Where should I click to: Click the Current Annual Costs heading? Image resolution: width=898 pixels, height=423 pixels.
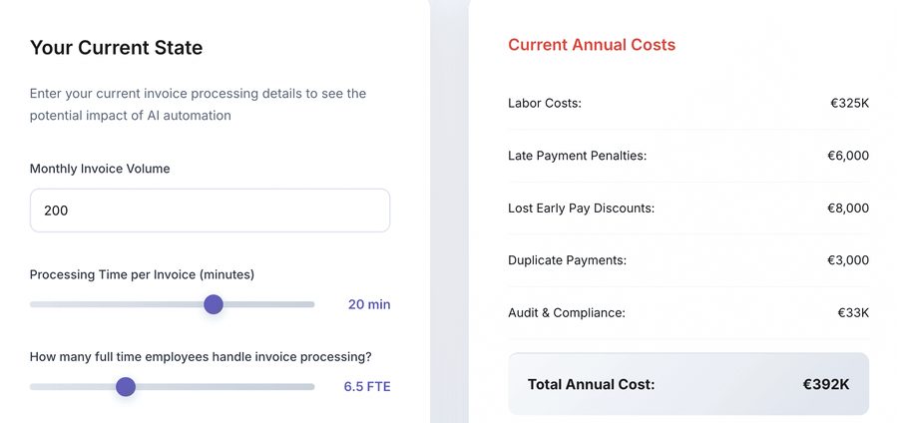592,45
